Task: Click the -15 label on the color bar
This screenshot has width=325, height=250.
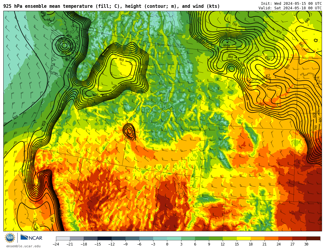Action: click(97, 244)
